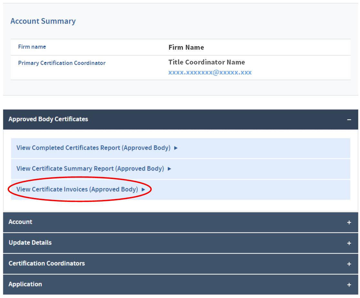This screenshot has height=298, width=360.
Task: Click arrow icon after Completed Certificates Report
Action: [176, 148]
